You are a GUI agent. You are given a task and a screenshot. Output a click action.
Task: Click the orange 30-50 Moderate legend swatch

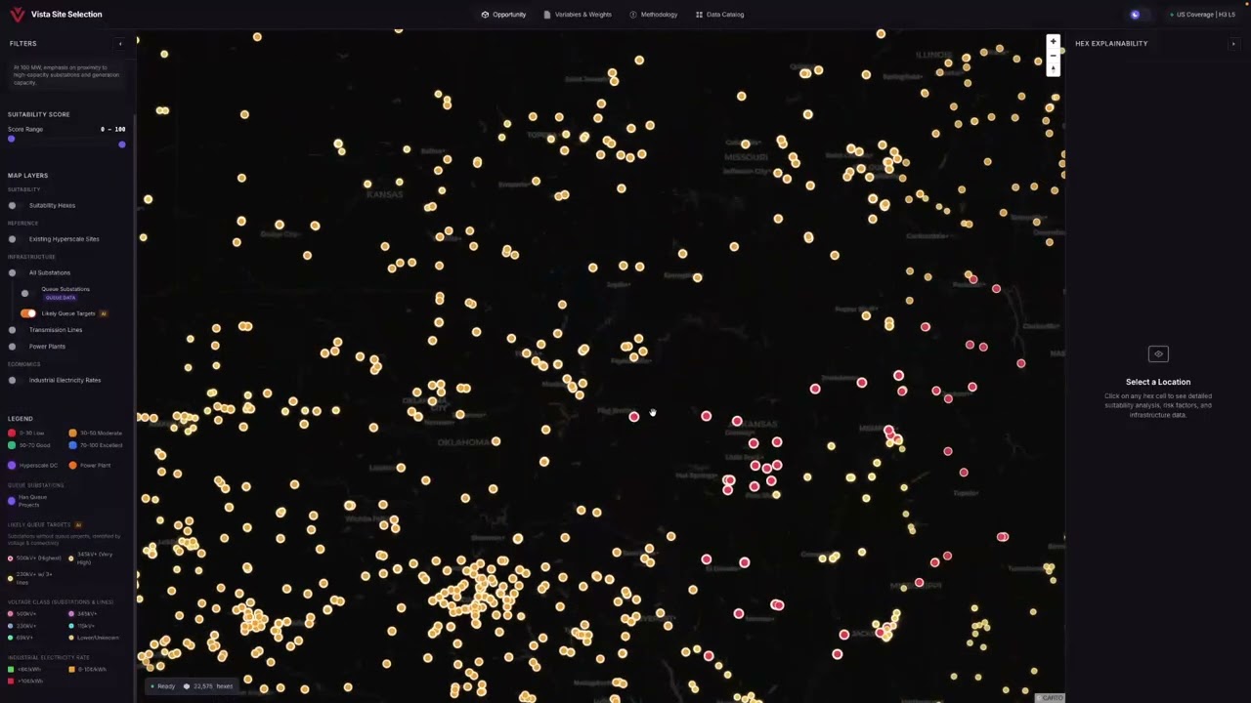click(72, 433)
